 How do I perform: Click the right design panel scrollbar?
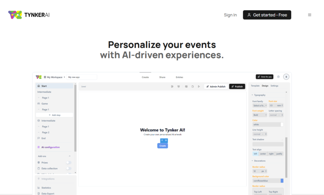(x=286, y=157)
